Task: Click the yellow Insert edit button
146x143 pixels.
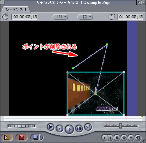Action: tap(7, 137)
